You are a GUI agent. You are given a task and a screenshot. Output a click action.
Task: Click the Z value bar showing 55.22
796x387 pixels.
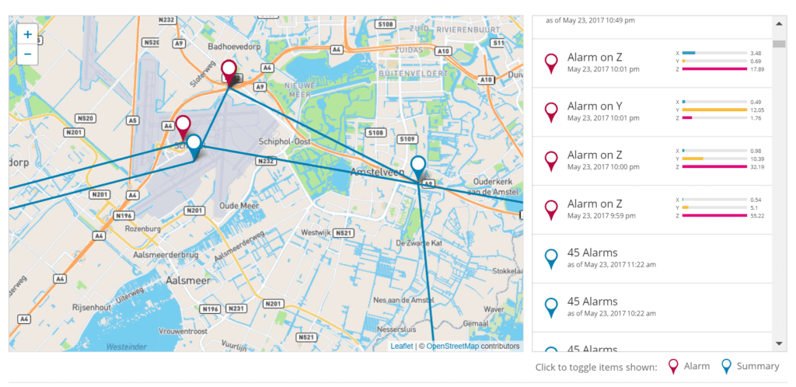tap(714, 215)
